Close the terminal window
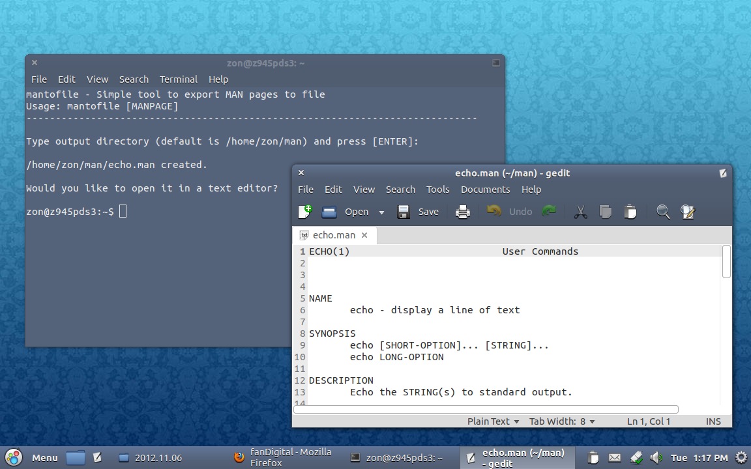 (35, 63)
